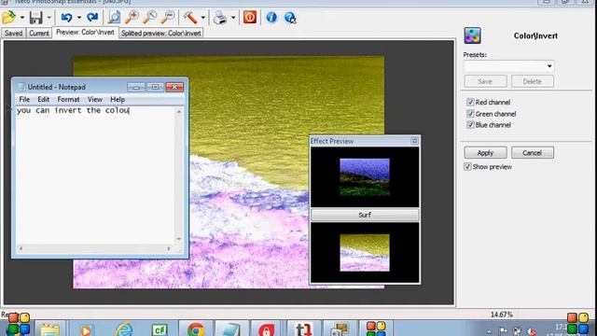Redo the last undone action
The width and height of the screenshot is (597, 336).
pyautogui.click(x=92, y=18)
